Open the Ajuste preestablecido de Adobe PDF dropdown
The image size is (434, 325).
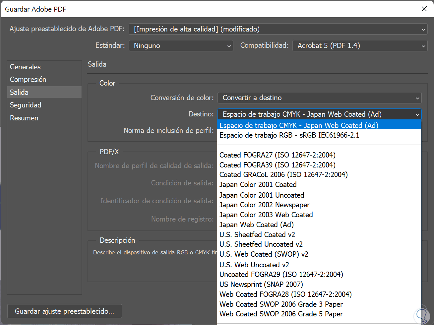pyautogui.click(x=278, y=29)
